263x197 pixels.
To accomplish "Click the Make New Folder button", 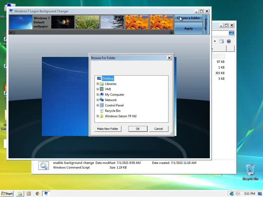I will tap(108, 129).
